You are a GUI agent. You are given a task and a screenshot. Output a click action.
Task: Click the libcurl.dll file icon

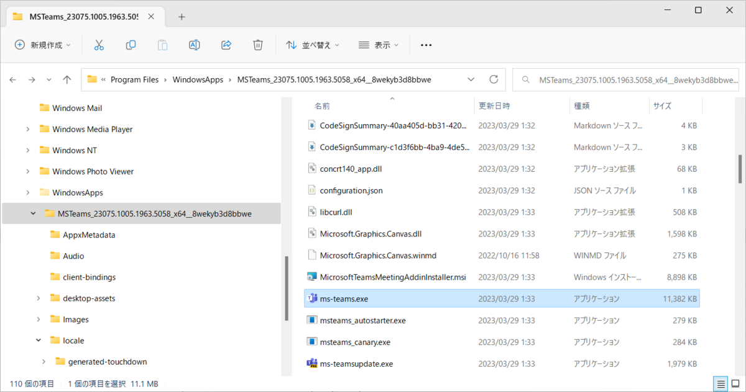(x=313, y=212)
